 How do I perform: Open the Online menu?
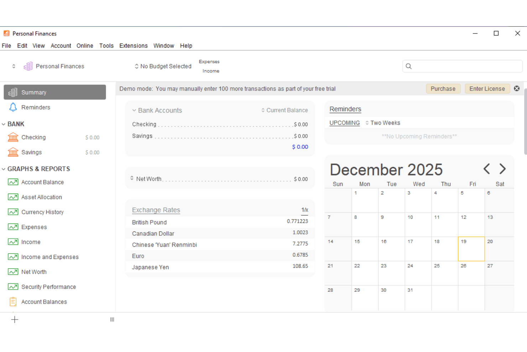[85, 46]
